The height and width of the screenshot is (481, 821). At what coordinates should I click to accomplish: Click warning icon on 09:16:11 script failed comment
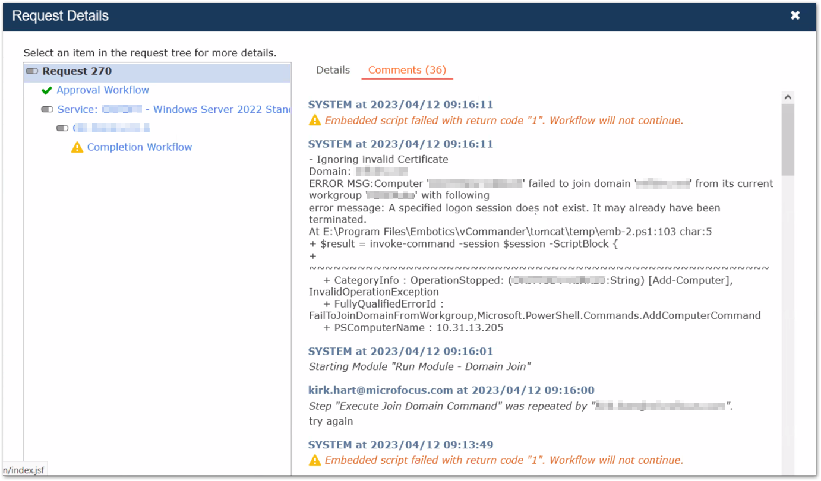click(x=315, y=121)
